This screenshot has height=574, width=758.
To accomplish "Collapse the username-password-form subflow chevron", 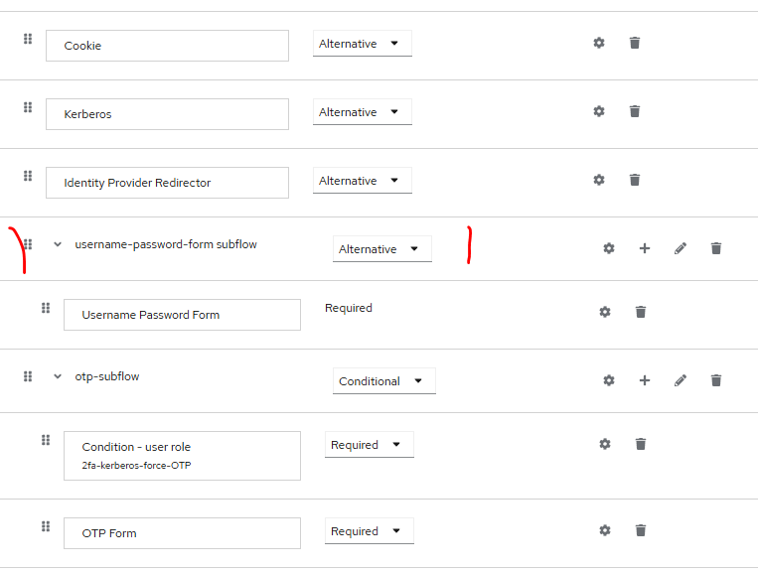I will (58, 244).
